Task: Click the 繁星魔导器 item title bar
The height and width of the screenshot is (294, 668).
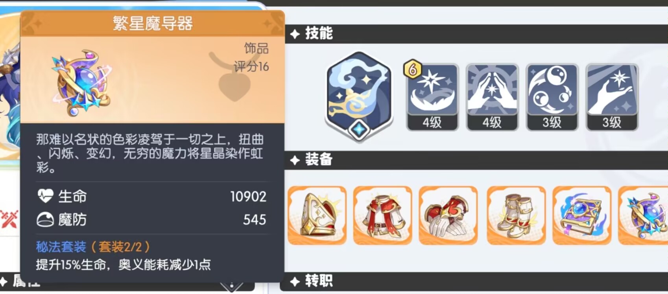Action: pyautogui.click(x=153, y=24)
